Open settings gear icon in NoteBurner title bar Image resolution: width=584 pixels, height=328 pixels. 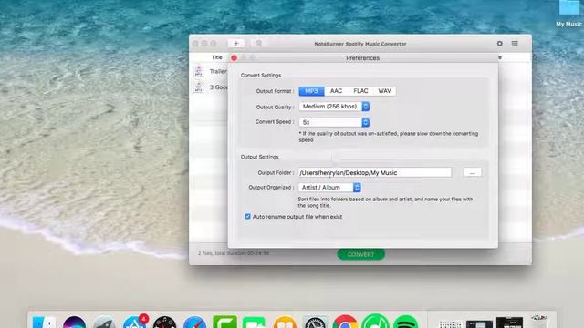500,44
